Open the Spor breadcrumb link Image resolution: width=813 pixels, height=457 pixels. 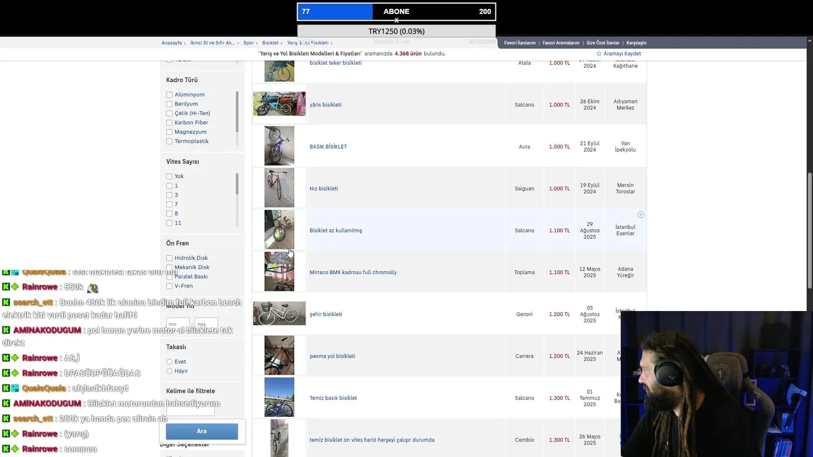[x=248, y=43]
